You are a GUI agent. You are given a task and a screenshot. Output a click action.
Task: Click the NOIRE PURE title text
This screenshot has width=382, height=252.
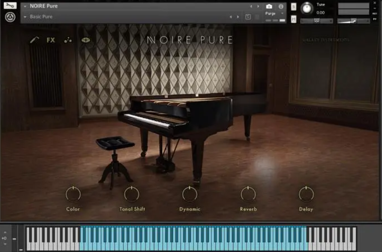tap(190, 40)
